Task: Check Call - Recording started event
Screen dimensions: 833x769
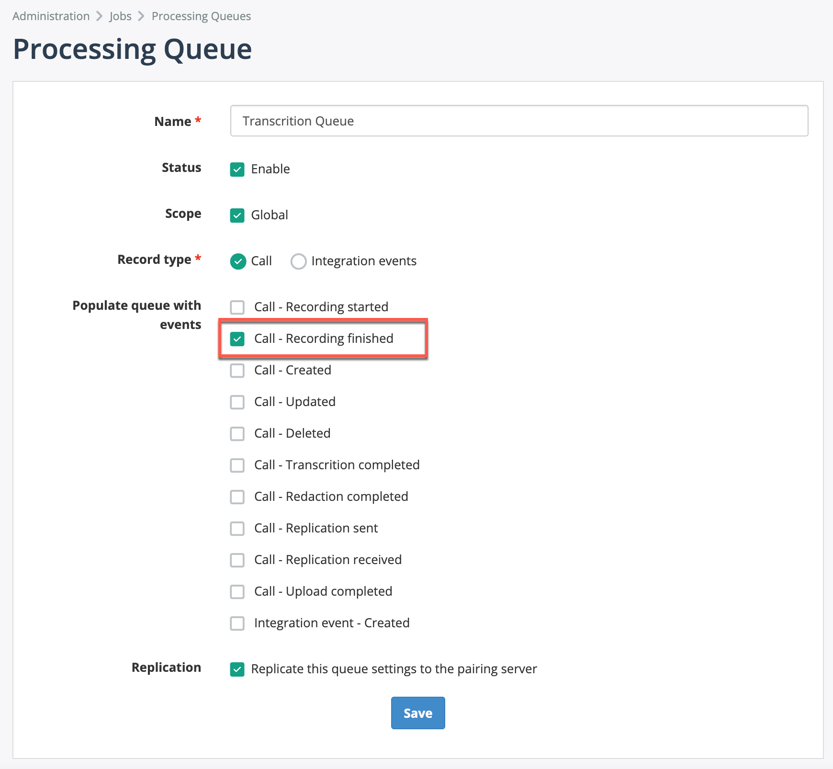Action: [237, 307]
